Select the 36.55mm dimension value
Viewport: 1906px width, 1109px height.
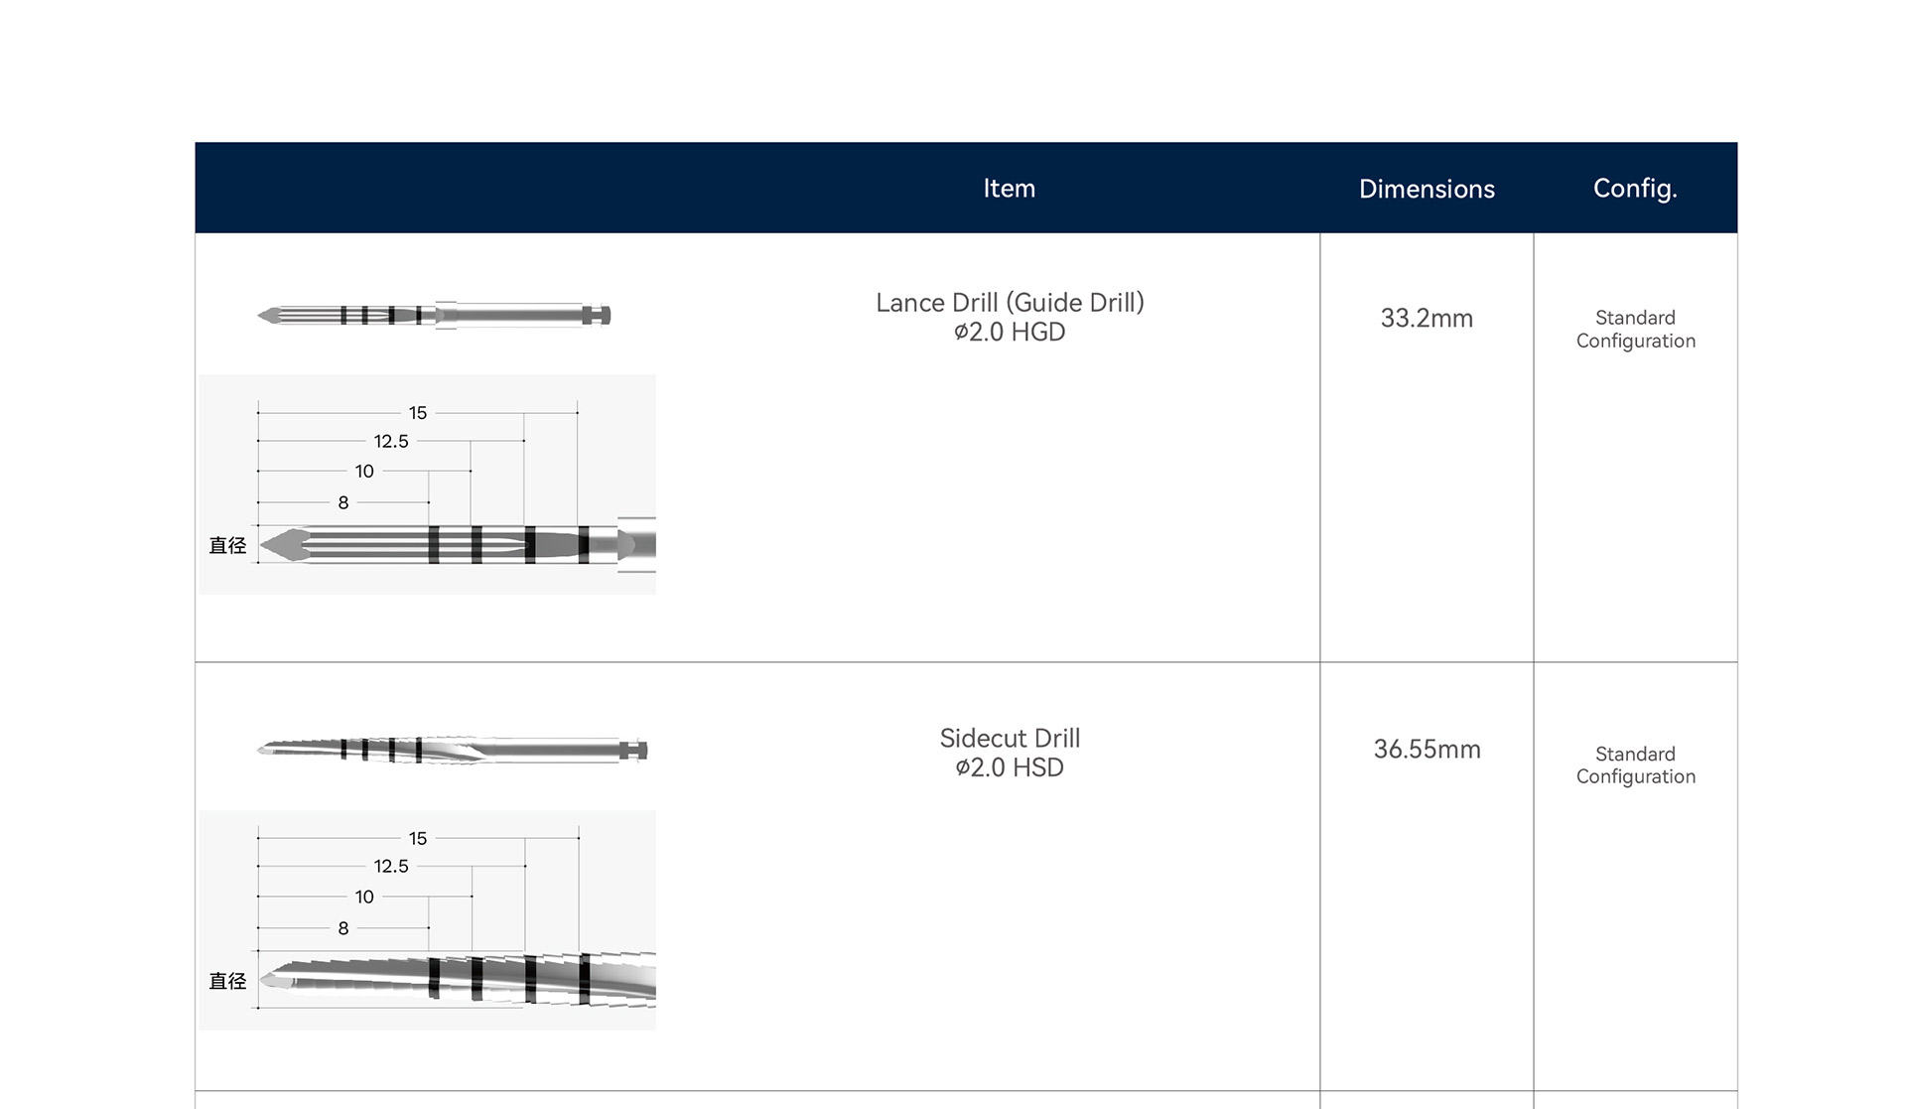(1427, 750)
